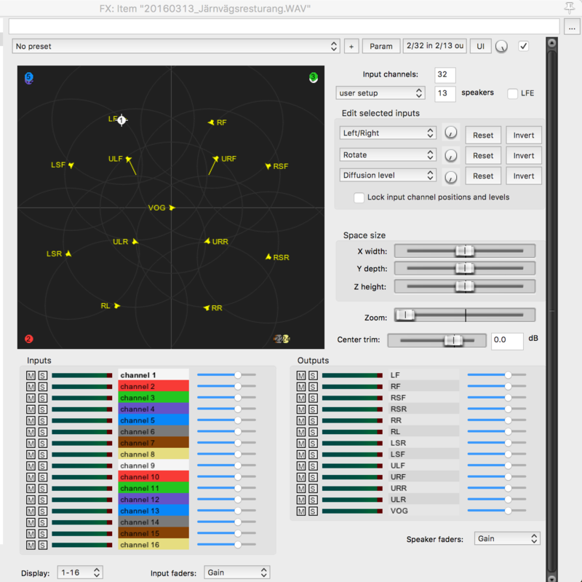Mute input channel 1
This screenshot has height=582, width=582.
pos(31,375)
